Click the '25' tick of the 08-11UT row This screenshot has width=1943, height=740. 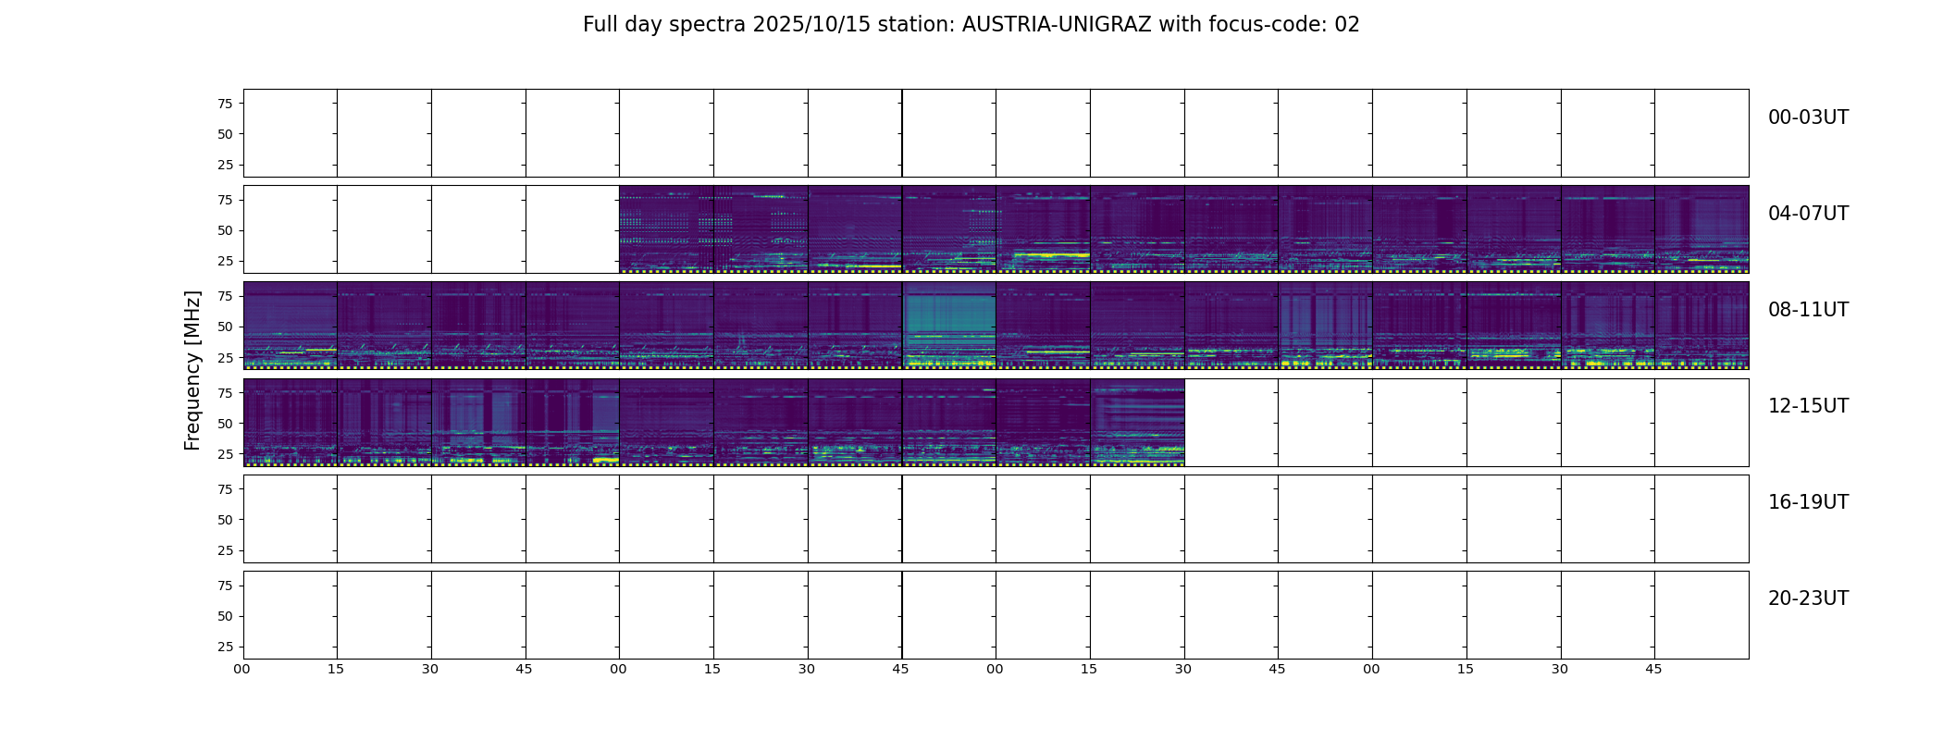point(225,357)
